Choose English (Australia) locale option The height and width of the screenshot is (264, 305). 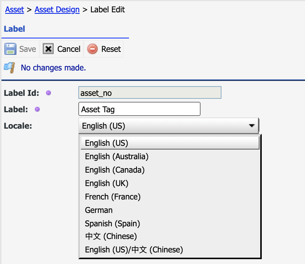point(170,156)
